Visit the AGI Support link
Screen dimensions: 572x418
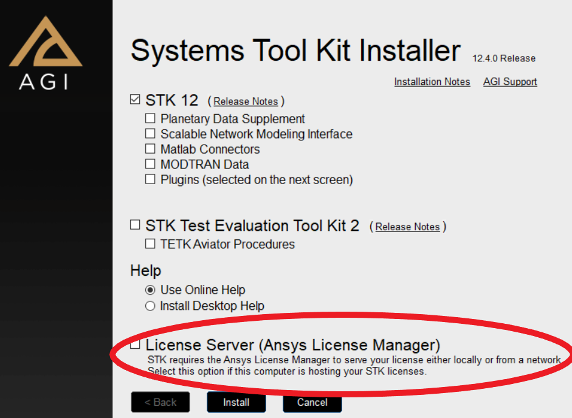point(510,81)
